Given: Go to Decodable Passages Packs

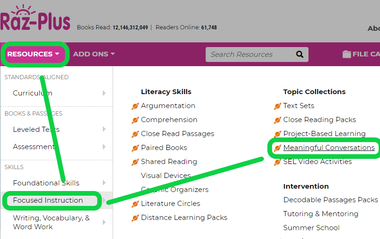Looking at the screenshot, I should (330, 200).
